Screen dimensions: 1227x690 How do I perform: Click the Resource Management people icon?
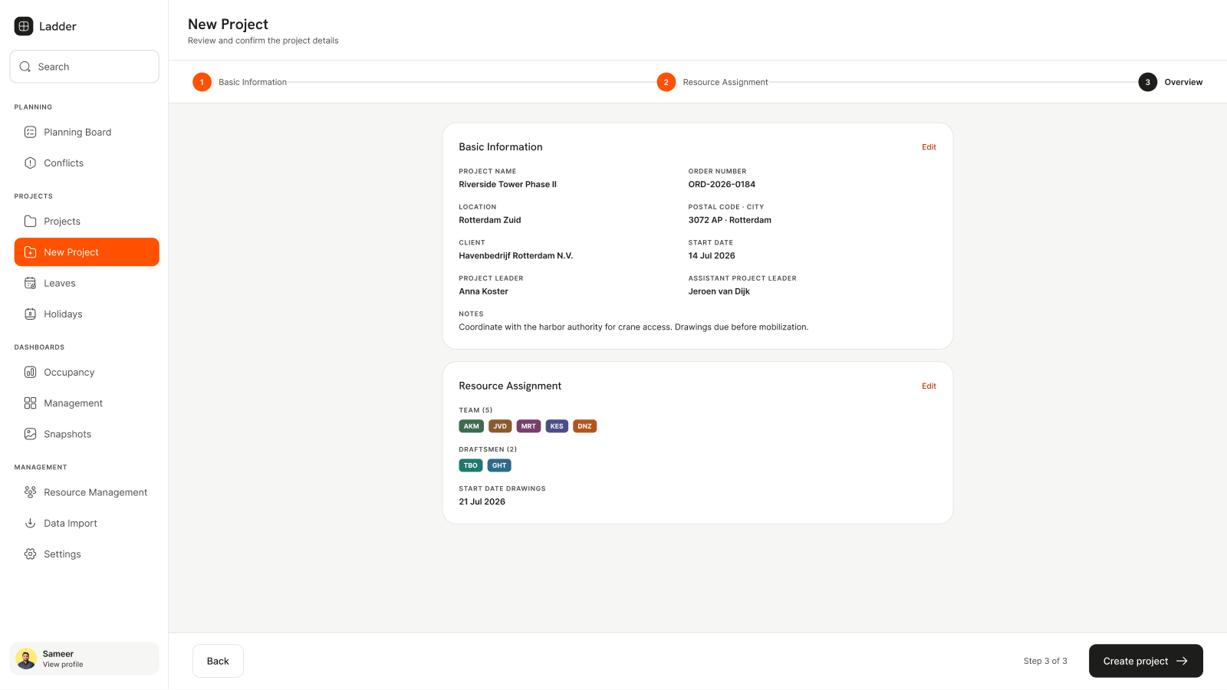(x=31, y=492)
